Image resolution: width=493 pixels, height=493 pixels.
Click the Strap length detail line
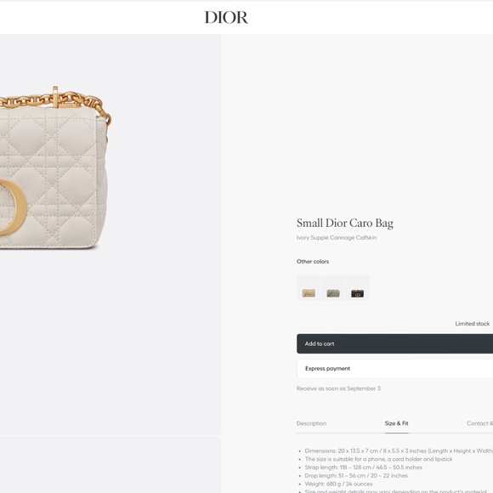[363, 467]
